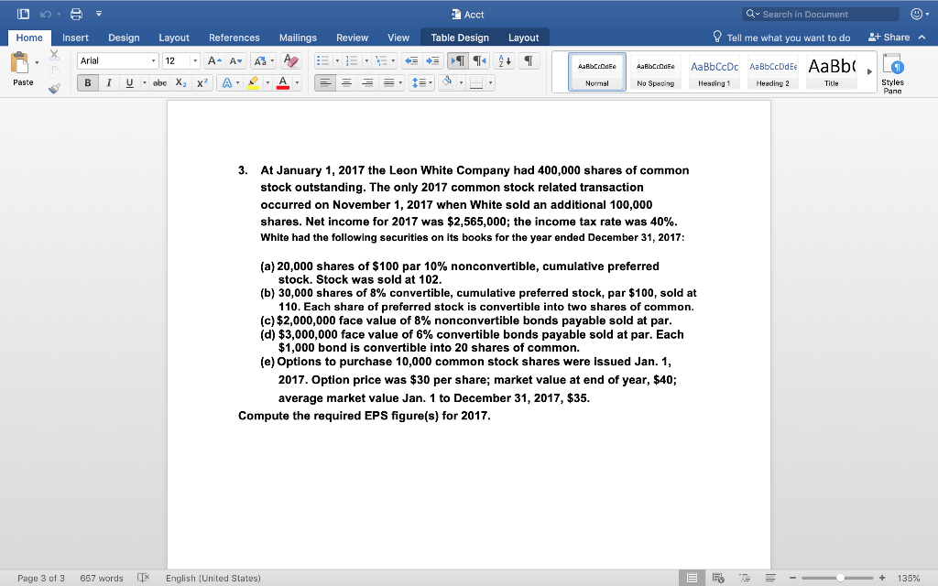Switch to the Mailings ribbon tab
Viewport: 938px width, 586px height.
coord(298,38)
